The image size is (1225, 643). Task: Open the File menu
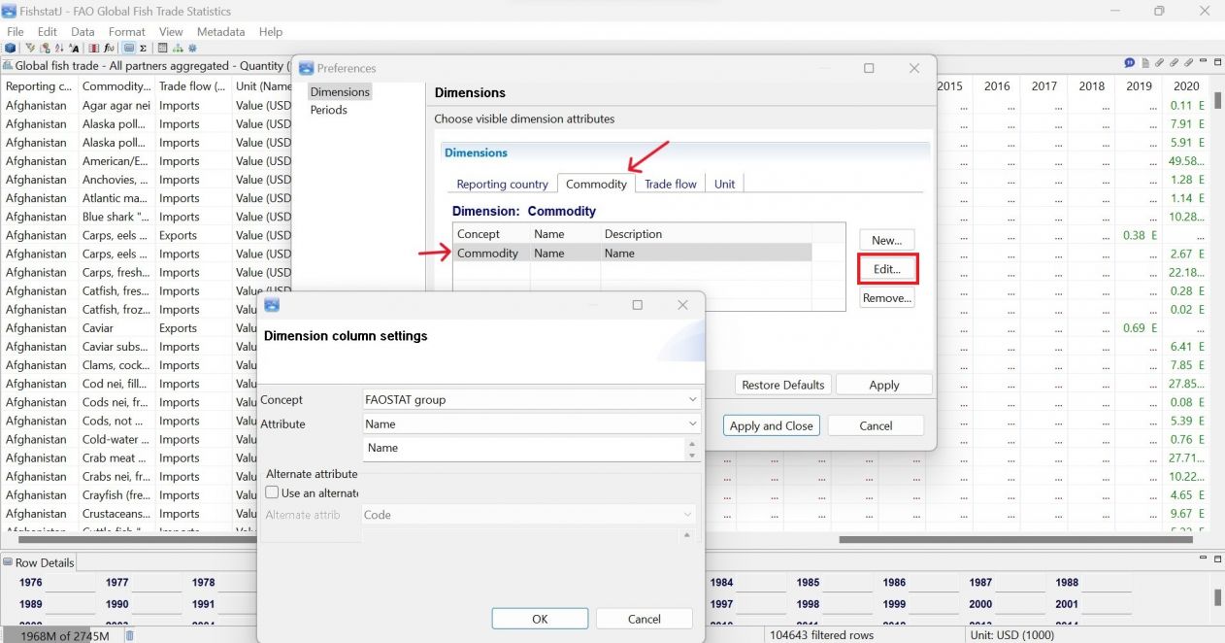tap(15, 31)
